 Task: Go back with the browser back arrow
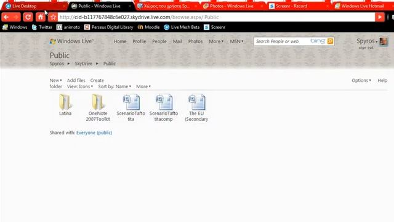6,17
